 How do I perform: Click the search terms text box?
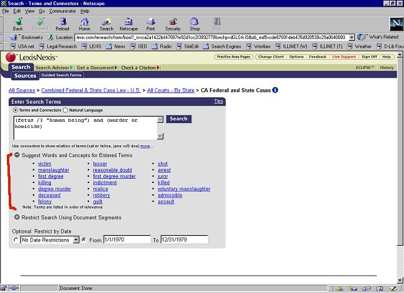tap(86, 128)
